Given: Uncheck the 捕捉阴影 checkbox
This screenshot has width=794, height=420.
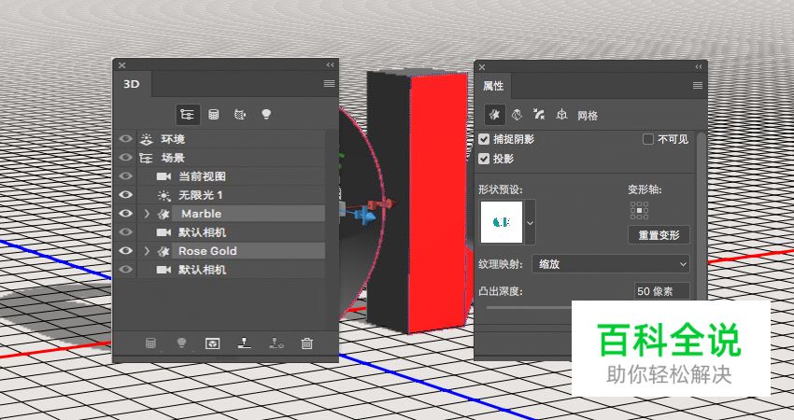Looking at the screenshot, I should point(484,139).
